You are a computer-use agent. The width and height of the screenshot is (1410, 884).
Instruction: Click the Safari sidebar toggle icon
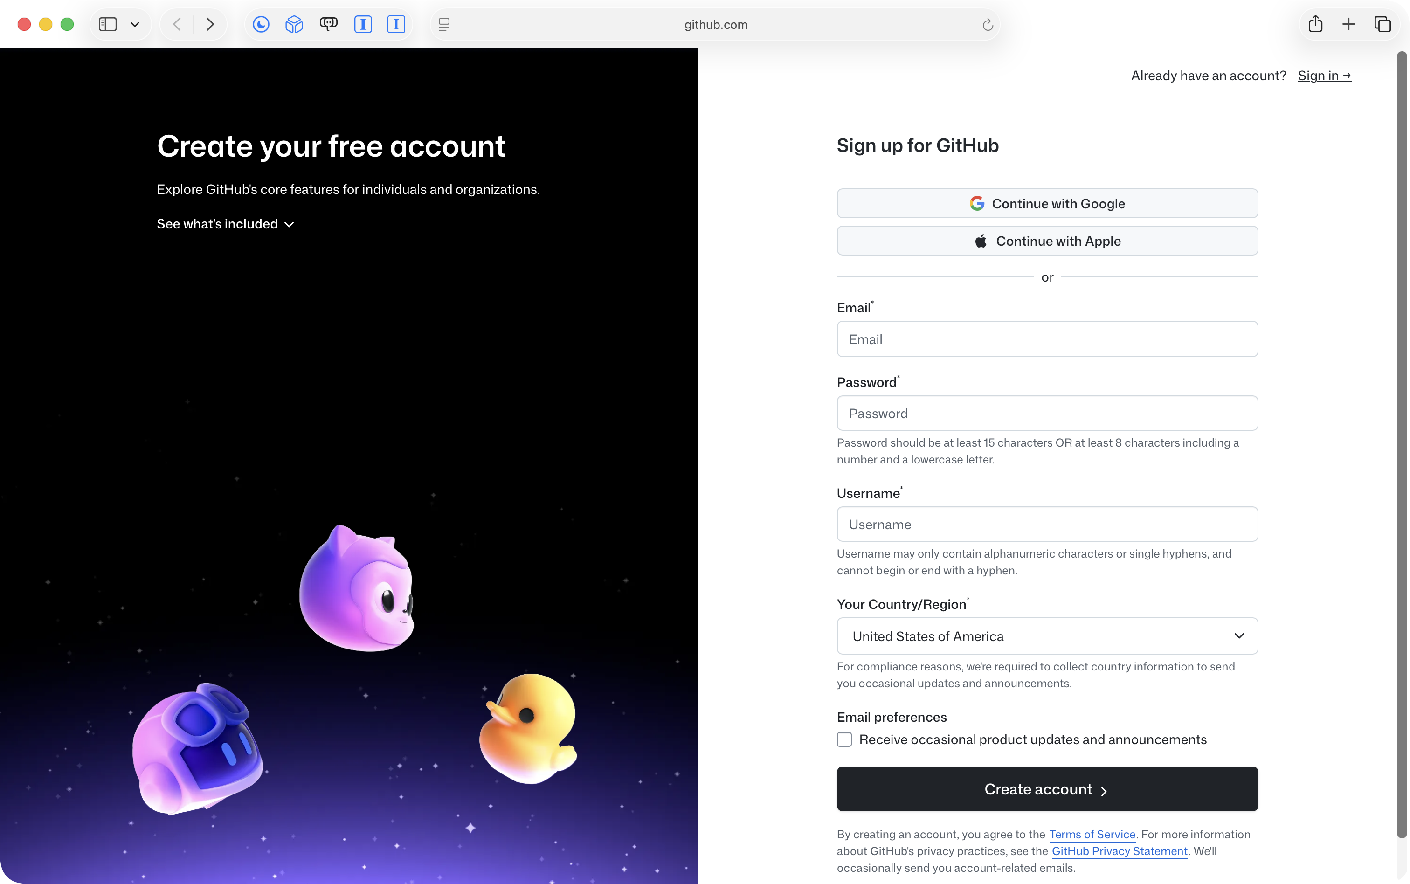click(x=108, y=25)
